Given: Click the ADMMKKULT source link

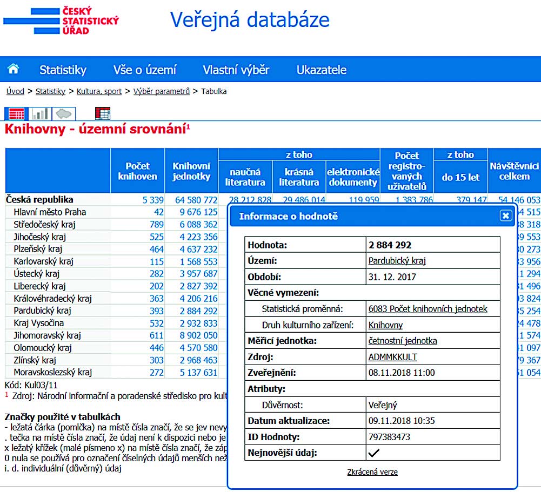Looking at the screenshot, I should pos(392,357).
